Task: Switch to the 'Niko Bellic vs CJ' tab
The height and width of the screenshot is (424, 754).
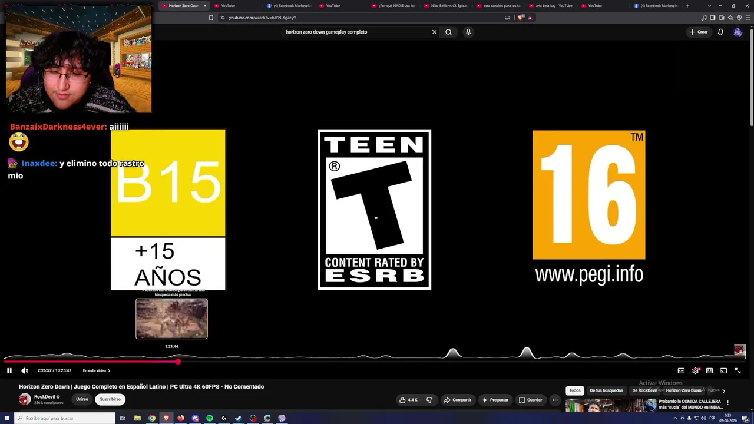Action: (446, 6)
